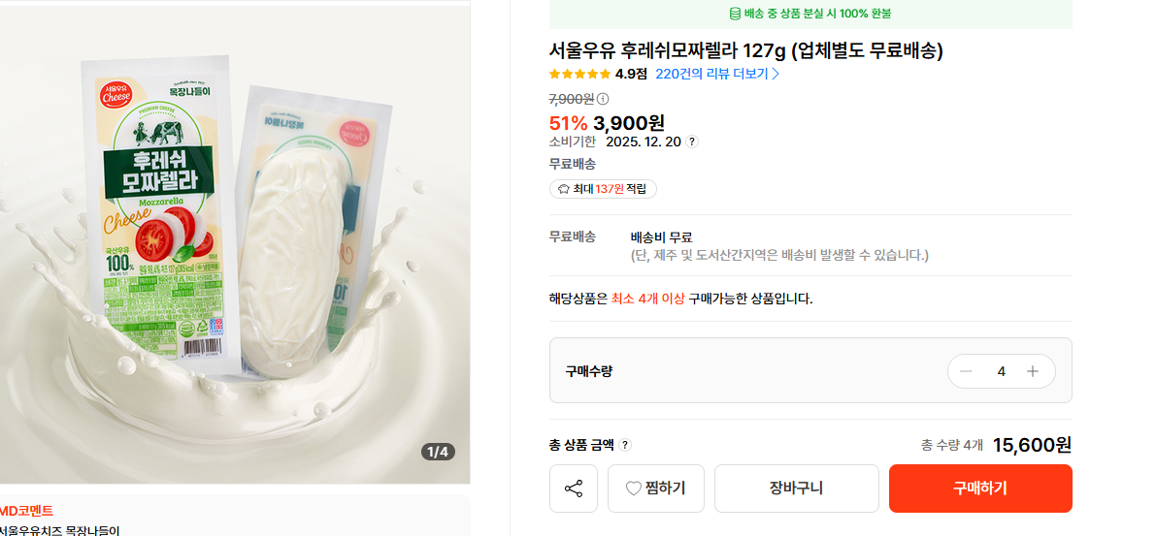1156x536 pixels.
Task: Open 220건의 리뷰 더보기 link
Action: (711, 74)
